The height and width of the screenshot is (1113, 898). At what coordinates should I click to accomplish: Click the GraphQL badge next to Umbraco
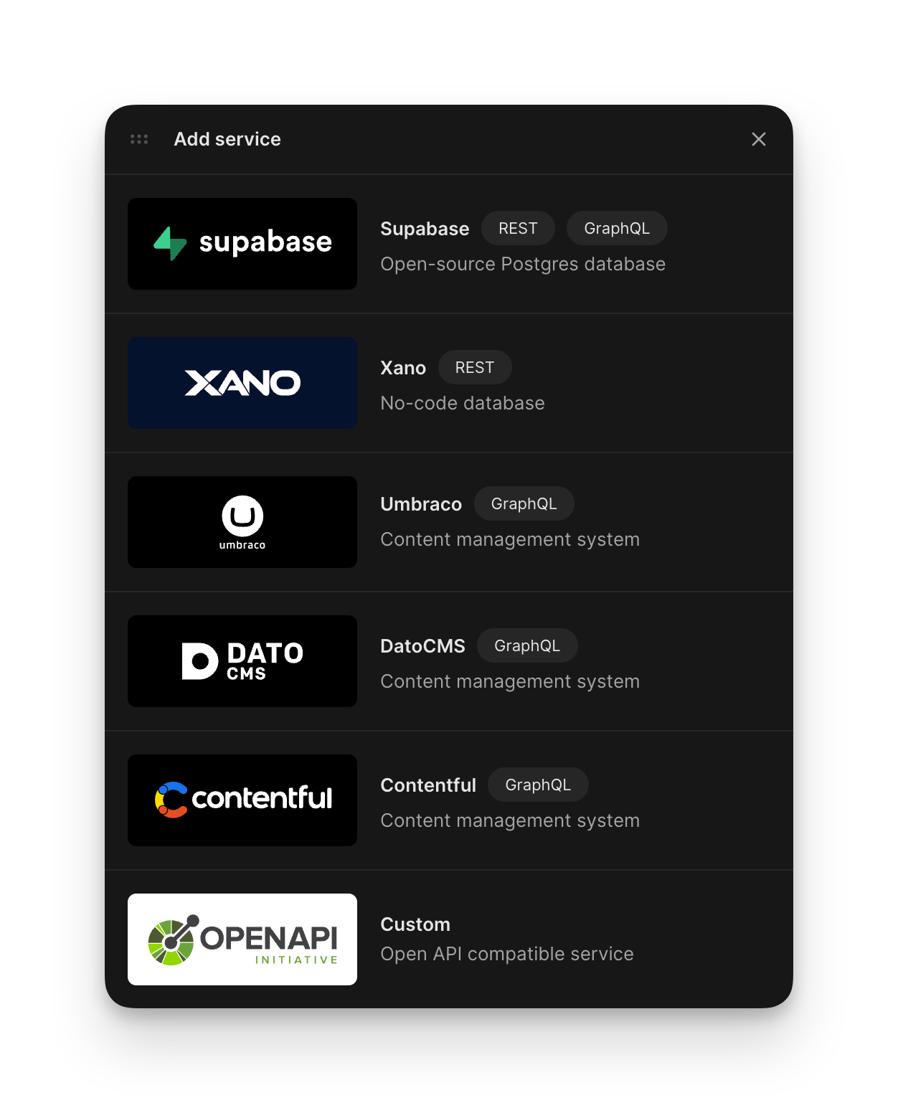(x=524, y=503)
